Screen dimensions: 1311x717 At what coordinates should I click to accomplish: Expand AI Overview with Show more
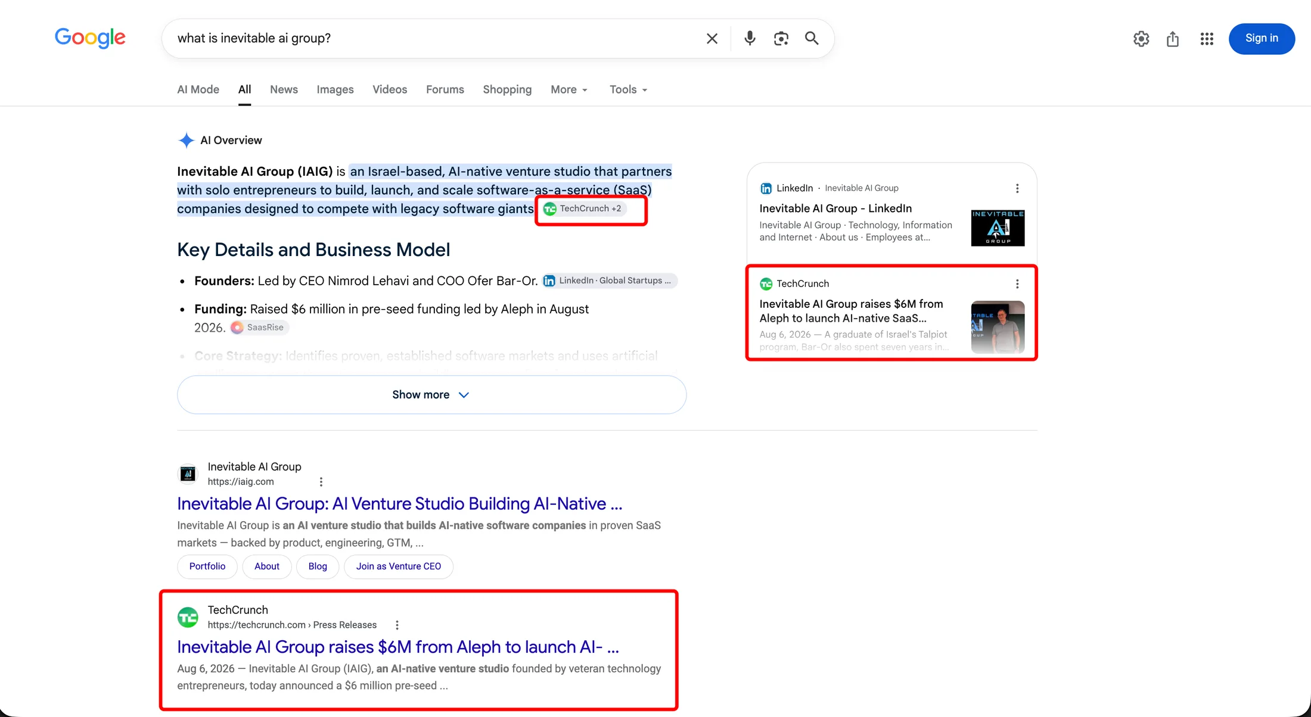[431, 395]
